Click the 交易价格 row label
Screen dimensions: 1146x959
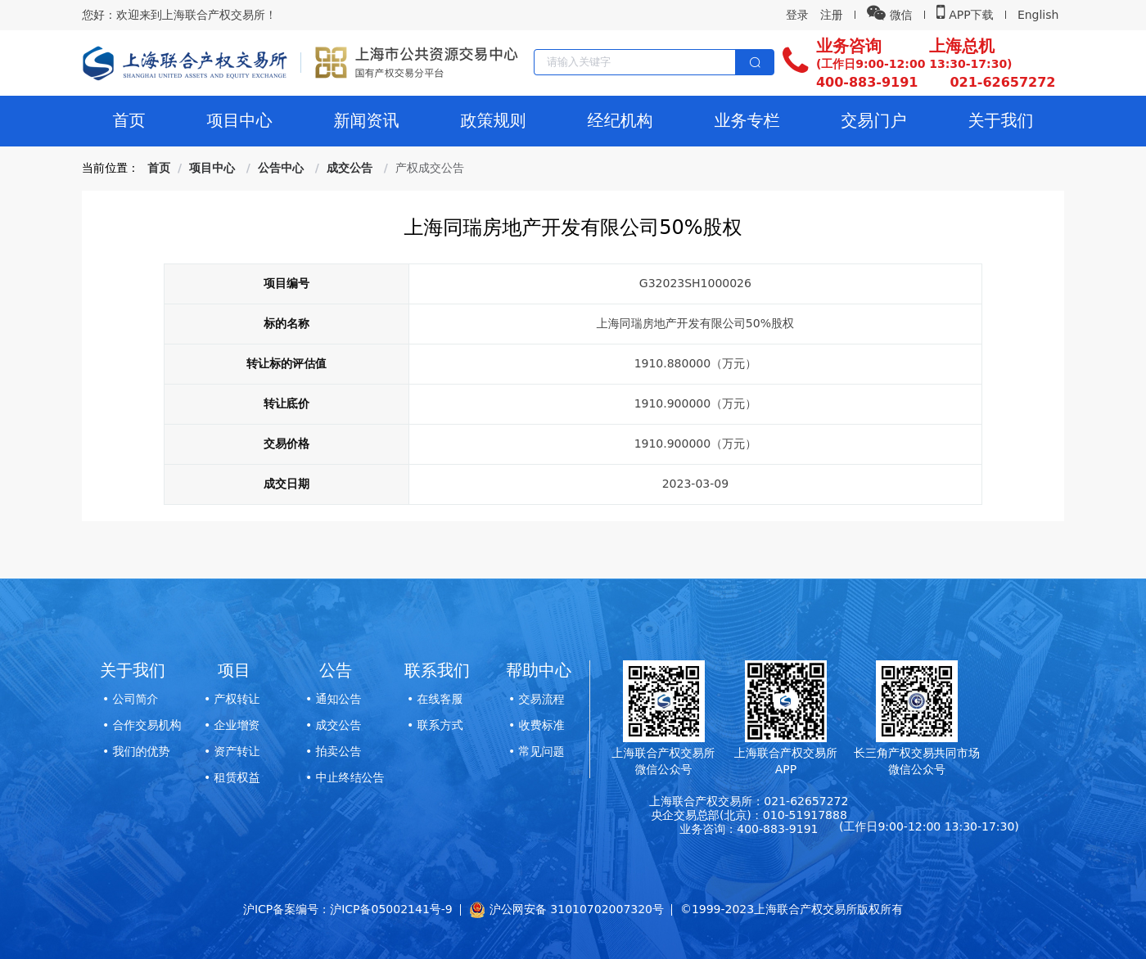click(x=286, y=443)
